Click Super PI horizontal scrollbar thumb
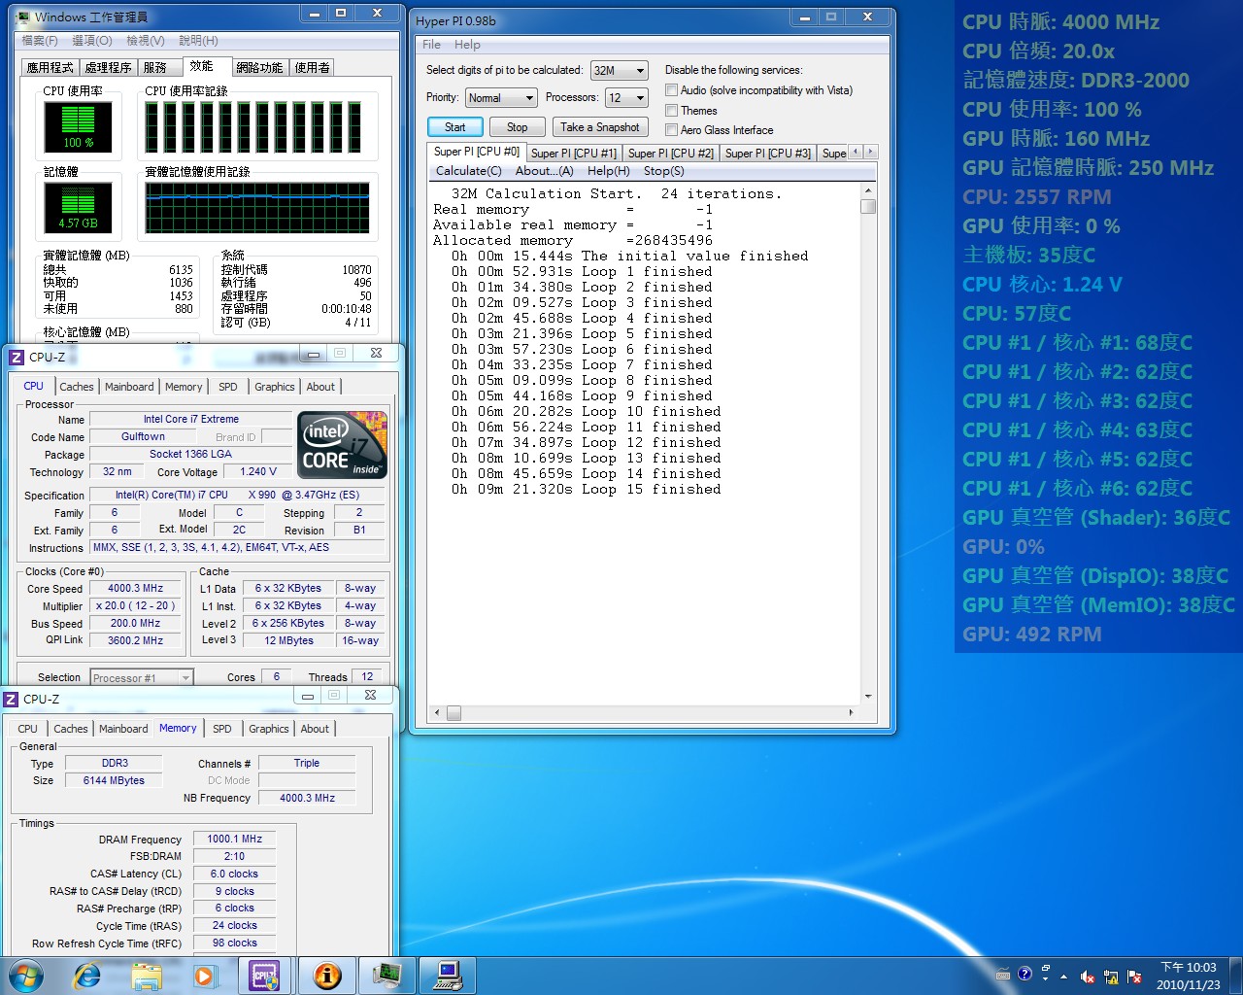 pyautogui.click(x=454, y=713)
